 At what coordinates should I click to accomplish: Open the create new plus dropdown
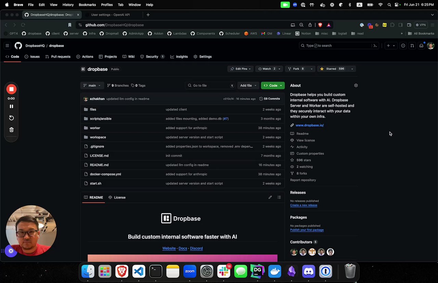[x=390, y=46]
